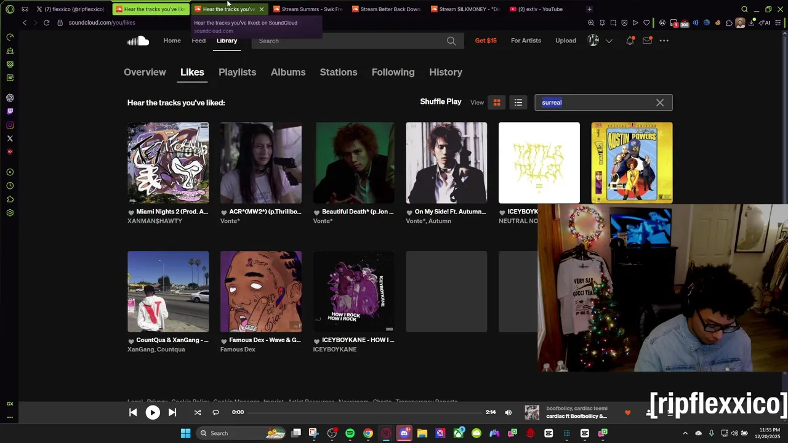
Task: Open the Windows Start menu
Action: (185, 433)
